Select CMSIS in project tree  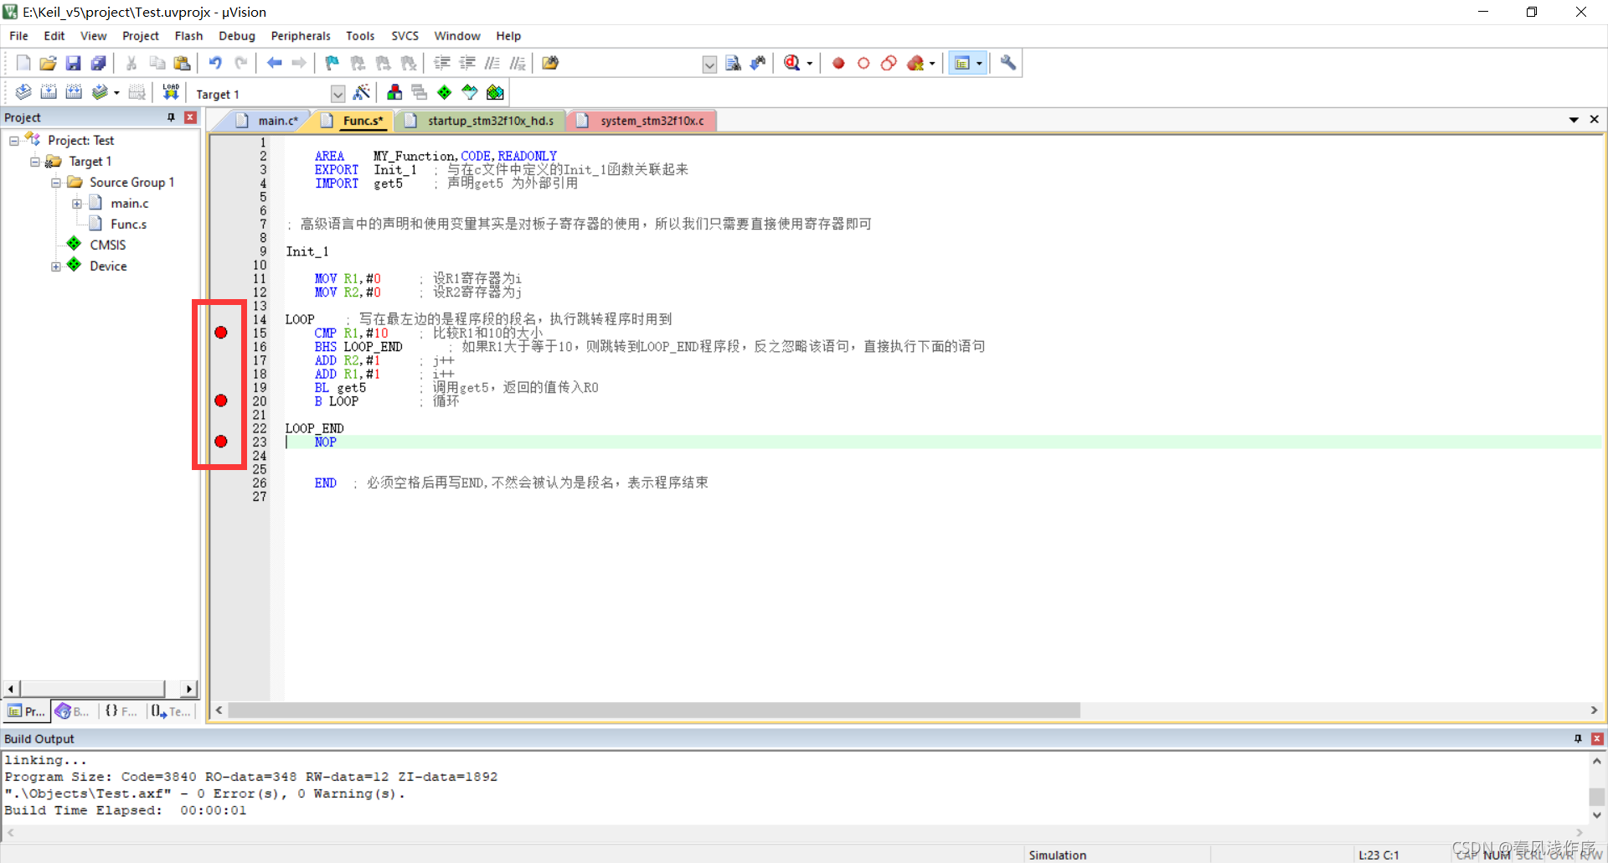pyautogui.click(x=108, y=245)
